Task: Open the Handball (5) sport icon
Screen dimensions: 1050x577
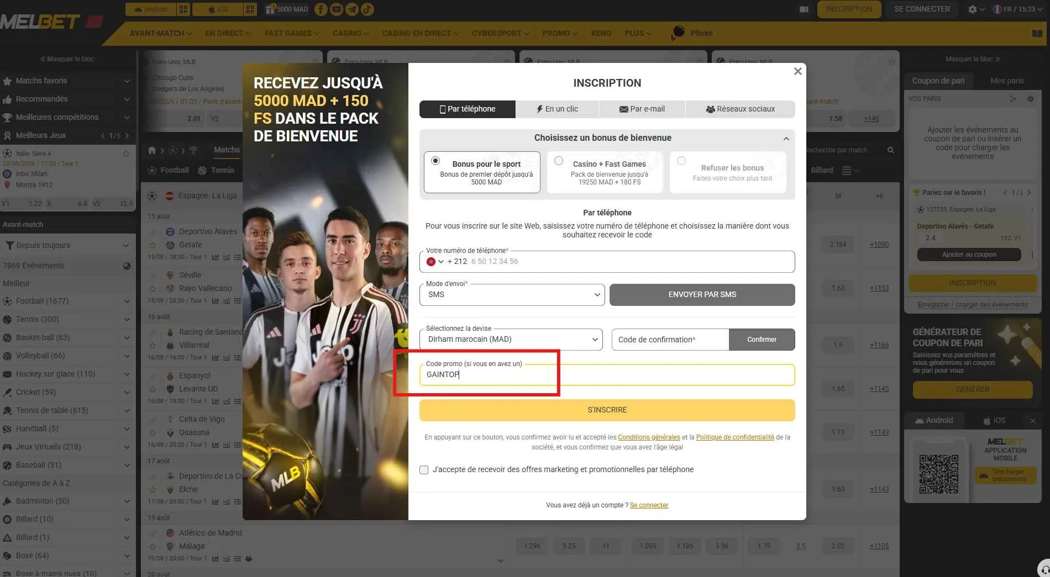Action: (7, 428)
